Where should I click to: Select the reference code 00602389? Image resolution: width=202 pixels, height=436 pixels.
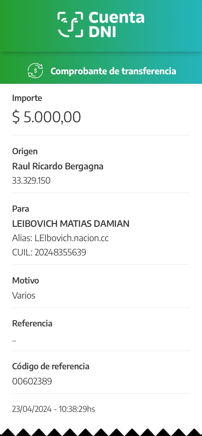click(x=32, y=381)
